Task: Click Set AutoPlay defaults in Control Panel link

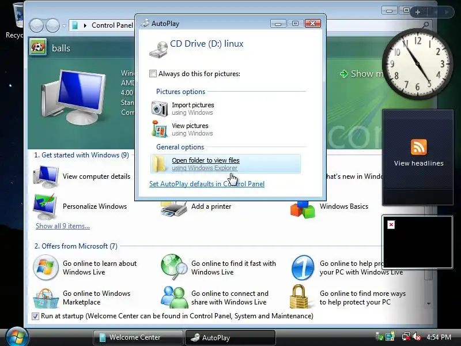Action: (207, 184)
